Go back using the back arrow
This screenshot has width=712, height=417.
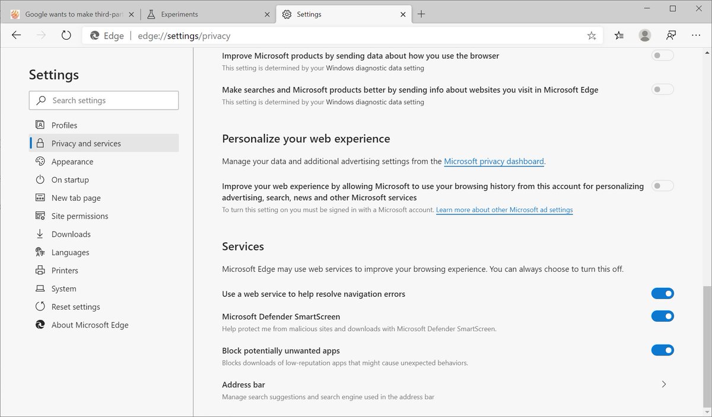click(16, 36)
